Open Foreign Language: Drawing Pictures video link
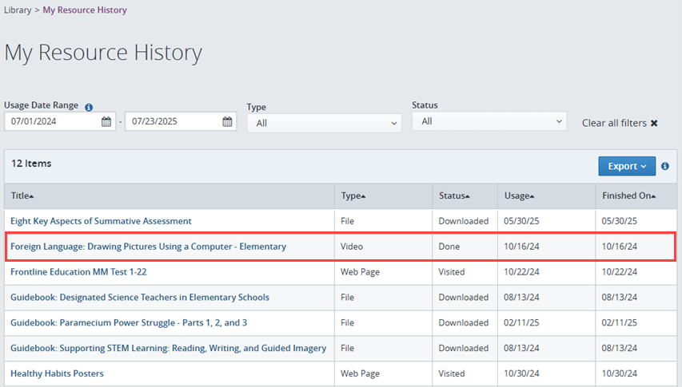 148,247
